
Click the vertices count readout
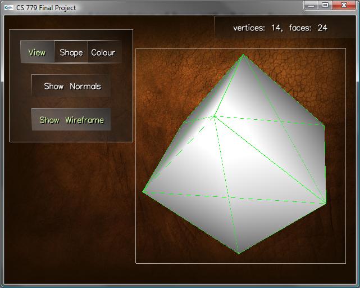pyautogui.click(x=257, y=28)
